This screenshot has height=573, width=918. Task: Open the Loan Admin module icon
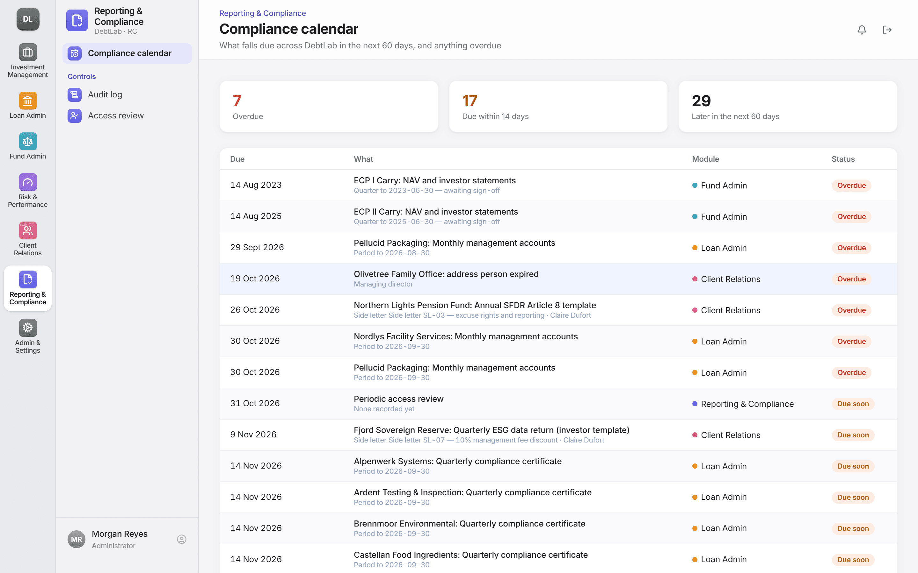click(28, 101)
